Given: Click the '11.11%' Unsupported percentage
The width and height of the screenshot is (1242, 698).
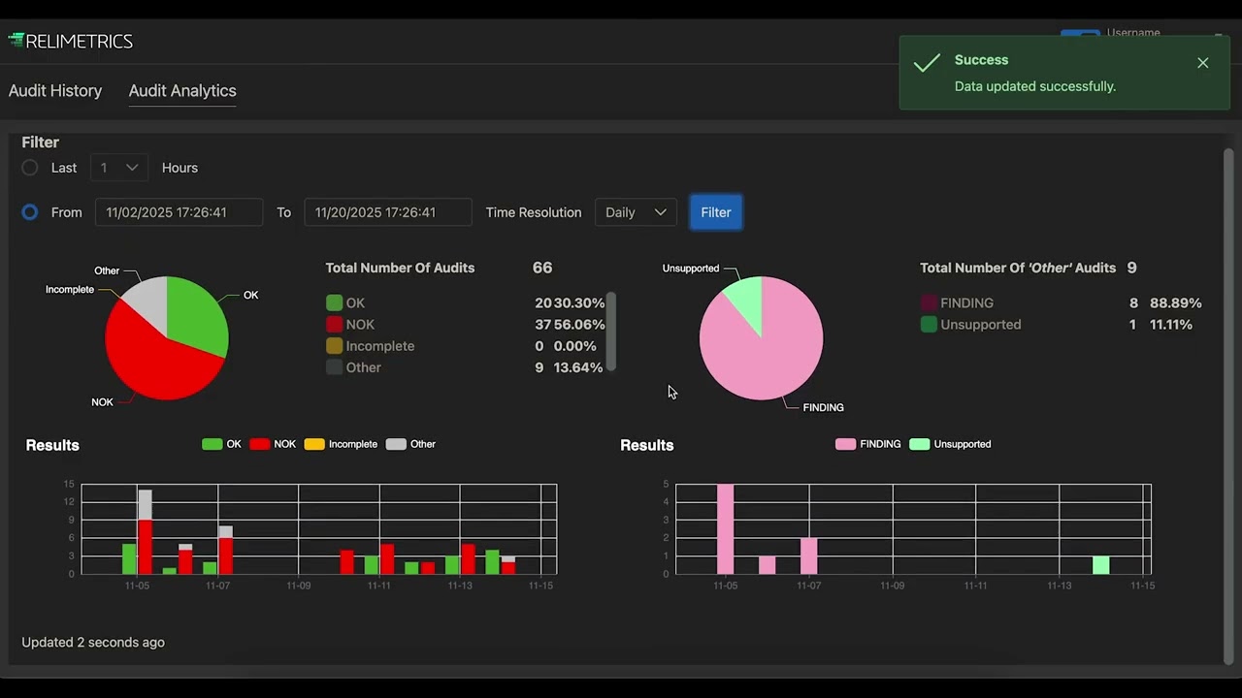Looking at the screenshot, I should [x=1171, y=325].
